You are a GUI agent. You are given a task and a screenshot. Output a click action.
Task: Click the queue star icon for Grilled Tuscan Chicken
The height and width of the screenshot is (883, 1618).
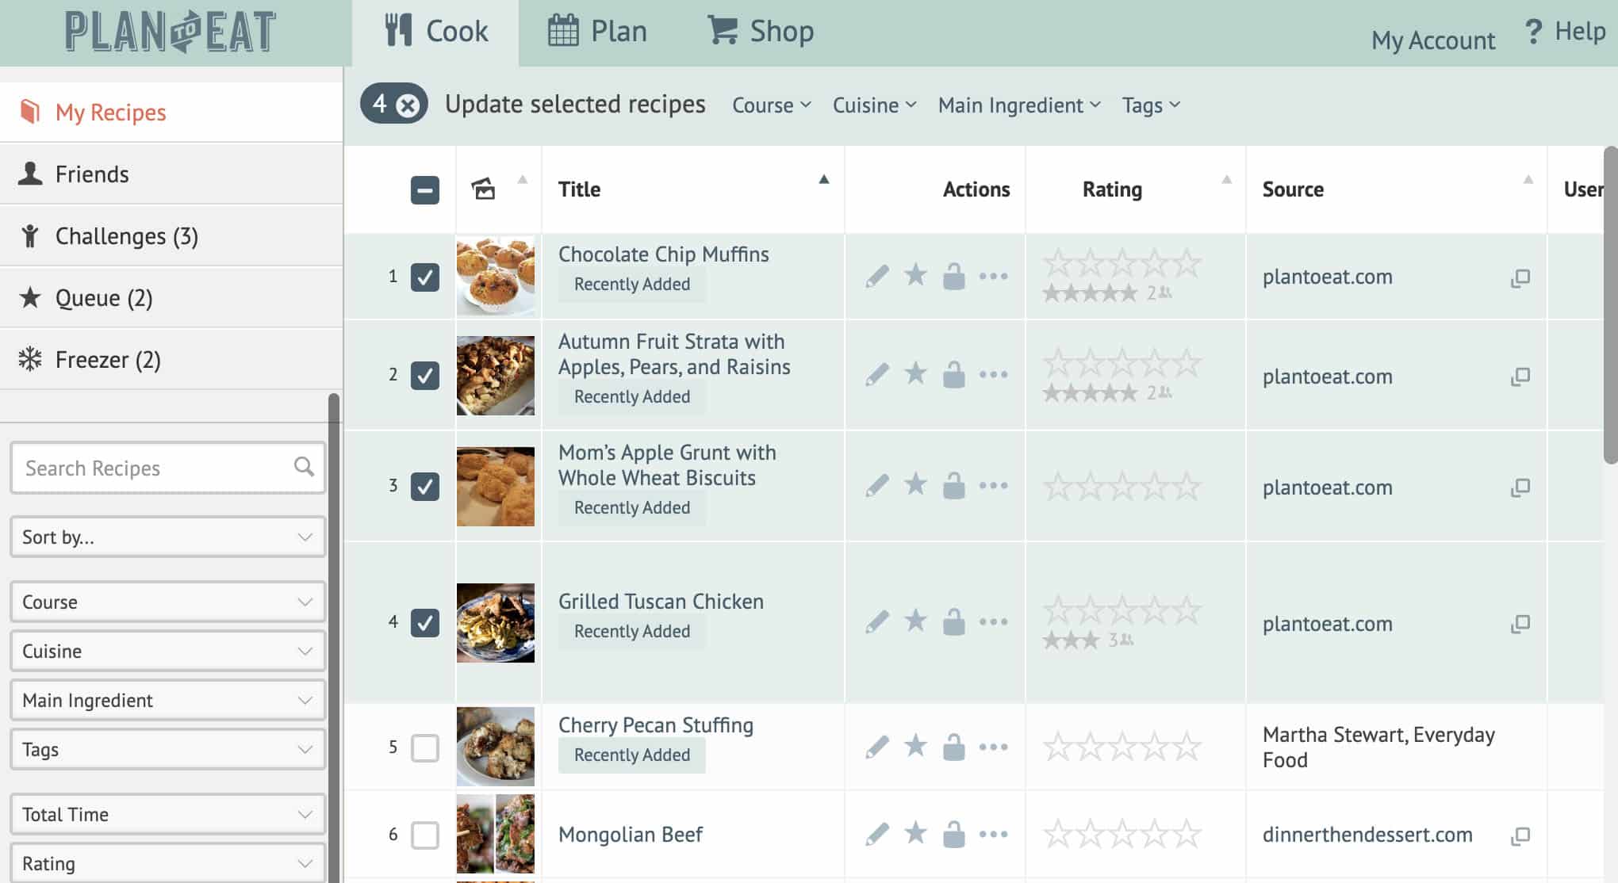pyautogui.click(x=915, y=621)
